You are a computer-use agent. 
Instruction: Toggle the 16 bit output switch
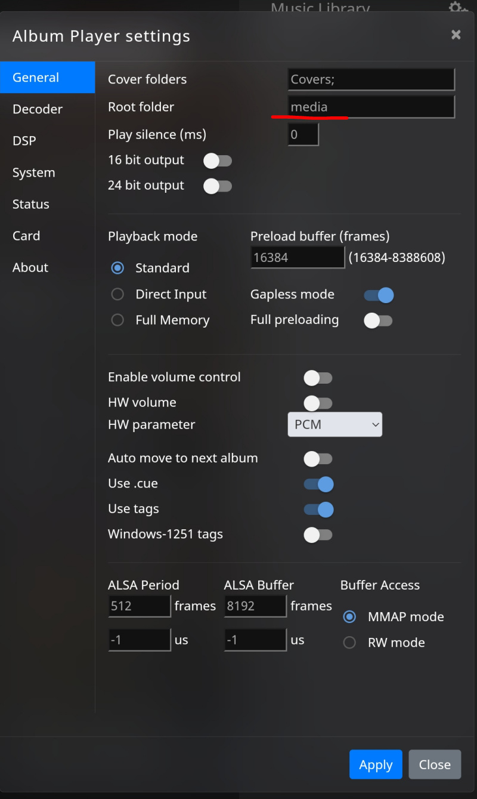[218, 161]
